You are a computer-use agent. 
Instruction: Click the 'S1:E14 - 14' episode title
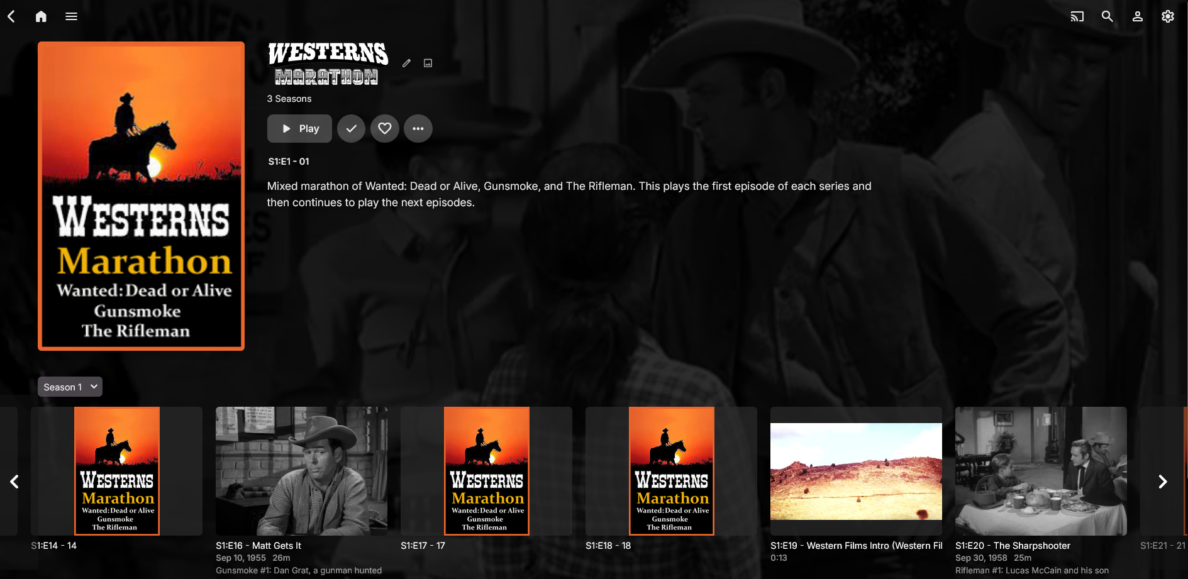click(53, 546)
